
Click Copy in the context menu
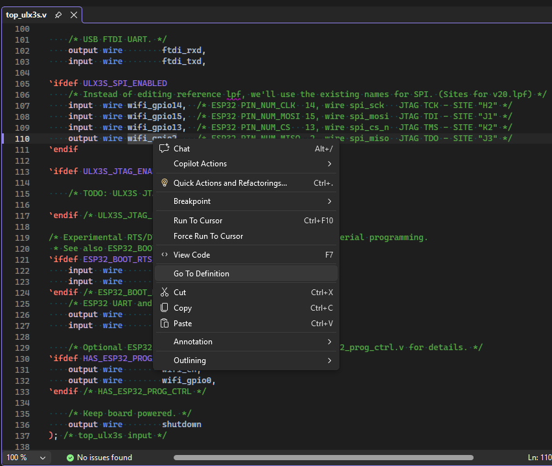pyautogui.click(x=246, y=308)
